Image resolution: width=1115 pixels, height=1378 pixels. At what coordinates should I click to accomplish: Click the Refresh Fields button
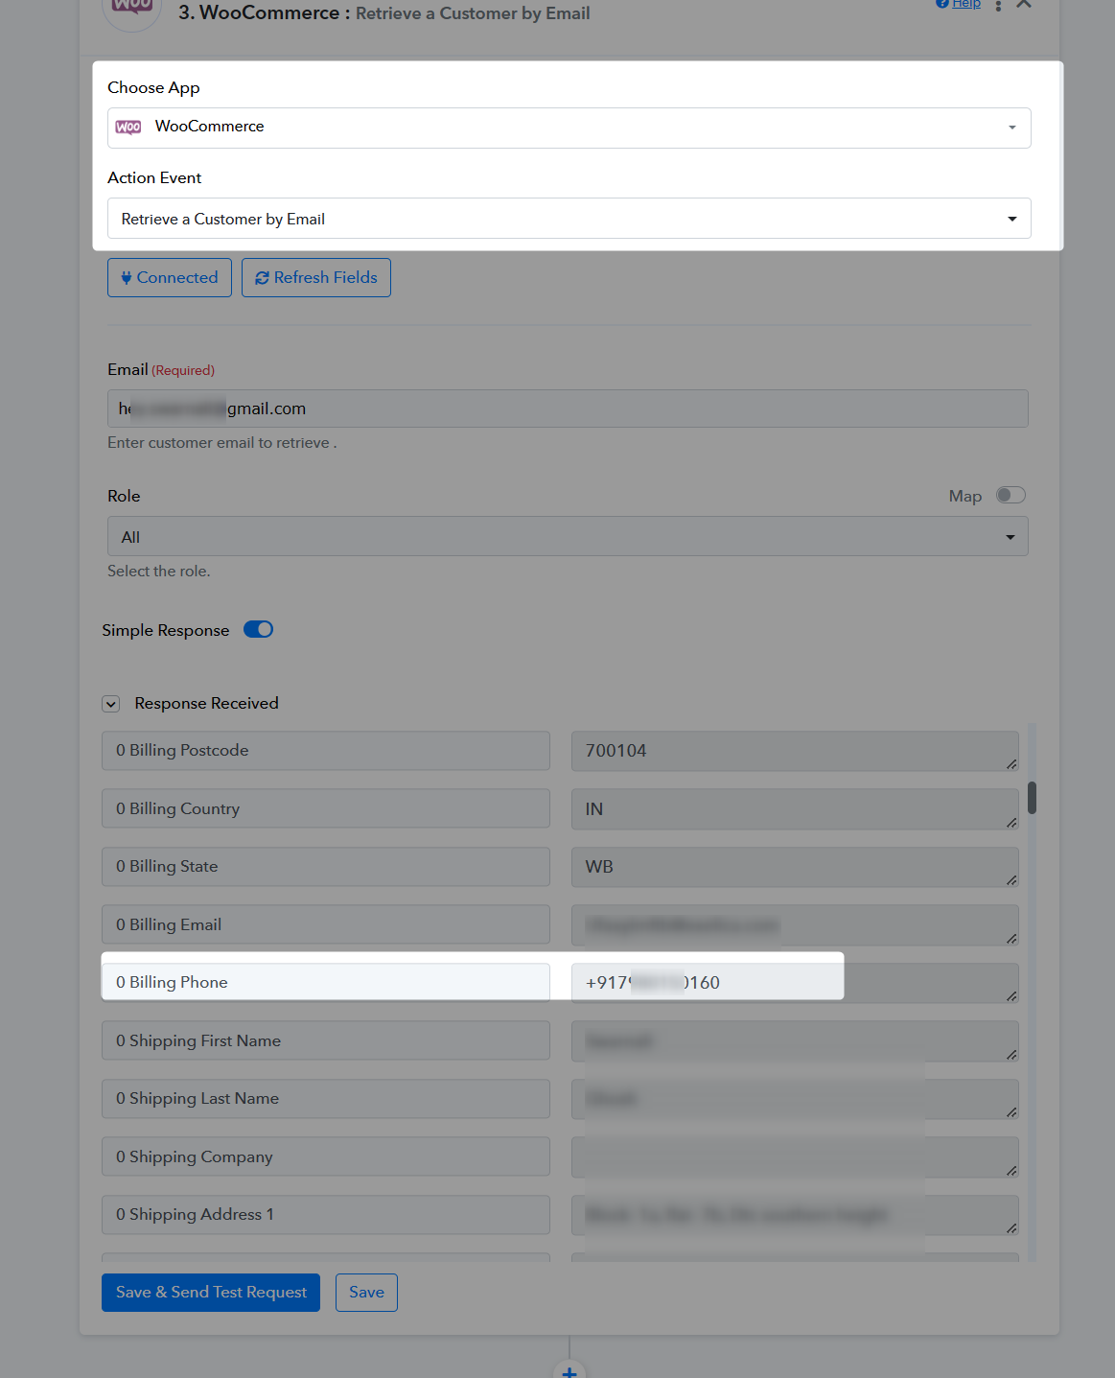coord(316,277)
